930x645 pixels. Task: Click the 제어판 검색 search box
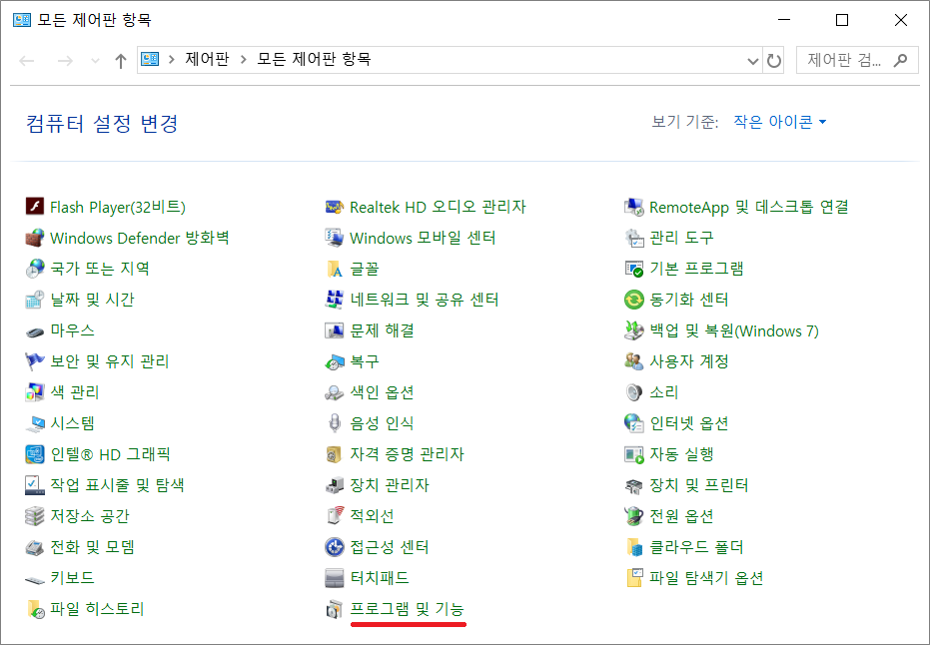(857, 60)
